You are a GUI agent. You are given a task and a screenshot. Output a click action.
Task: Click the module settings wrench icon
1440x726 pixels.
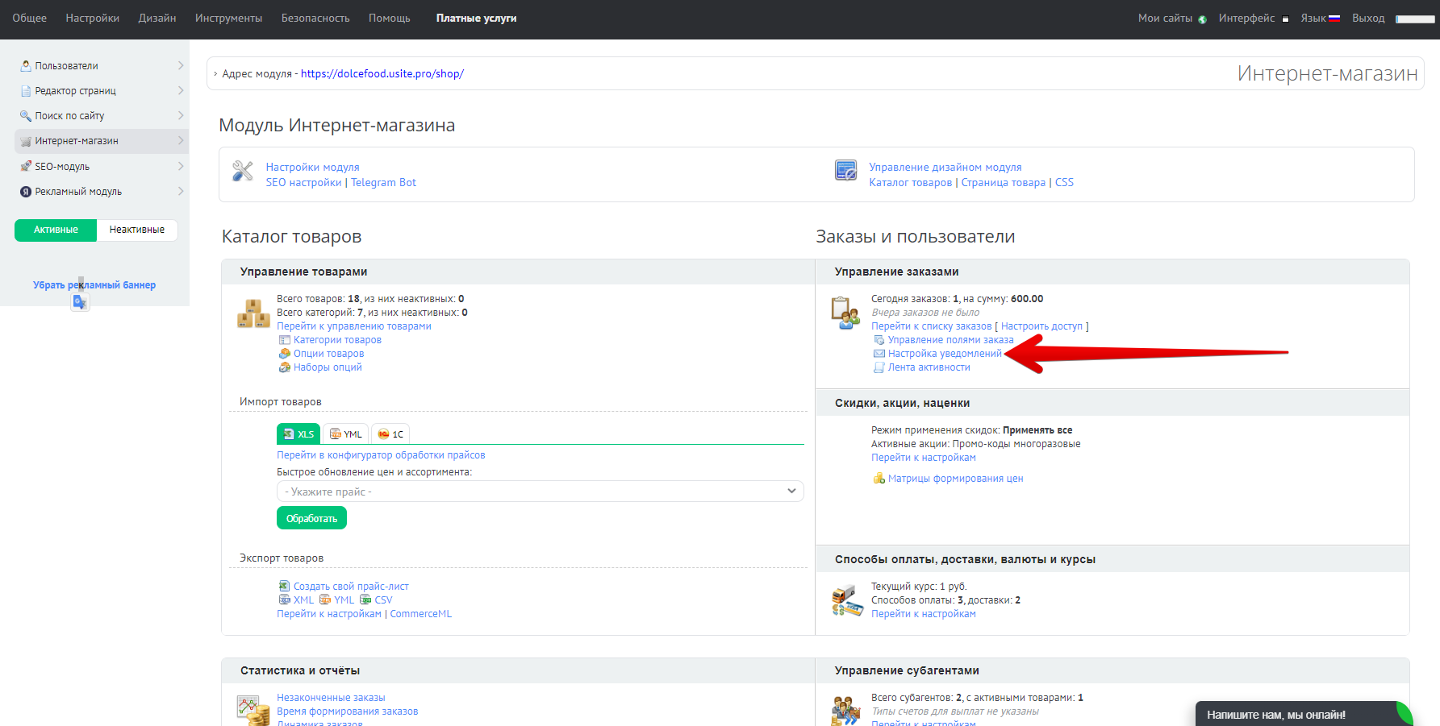243,171
